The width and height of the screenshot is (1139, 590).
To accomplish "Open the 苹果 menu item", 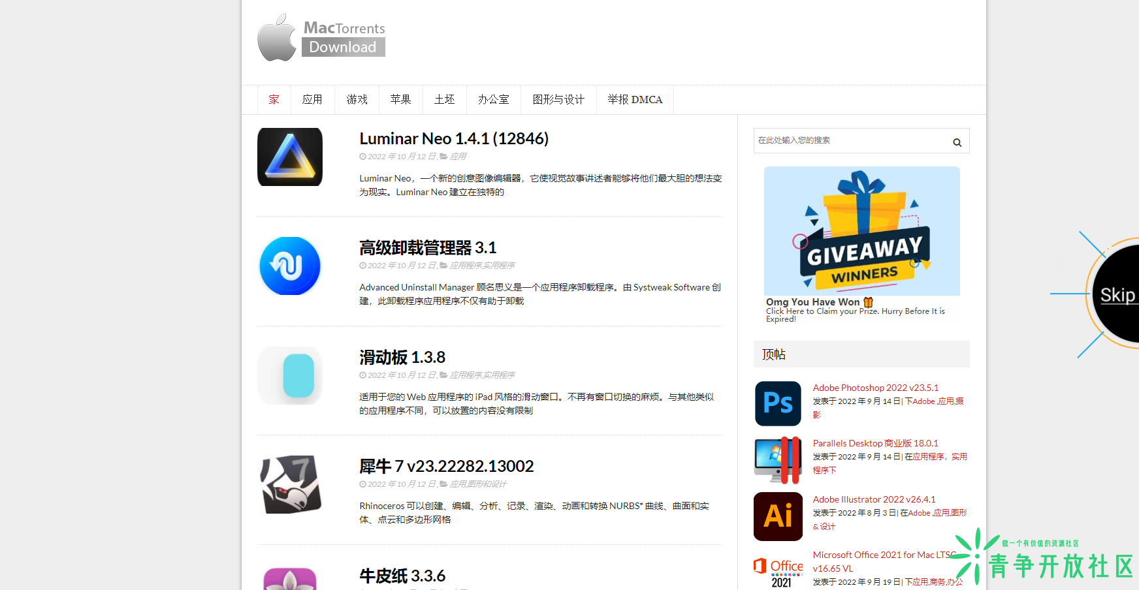I will point(400,99).
